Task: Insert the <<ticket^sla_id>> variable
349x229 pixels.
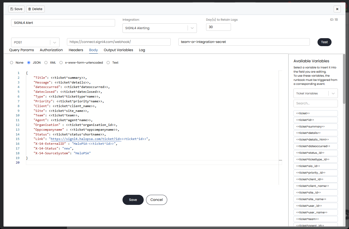Action: [316, 166]
